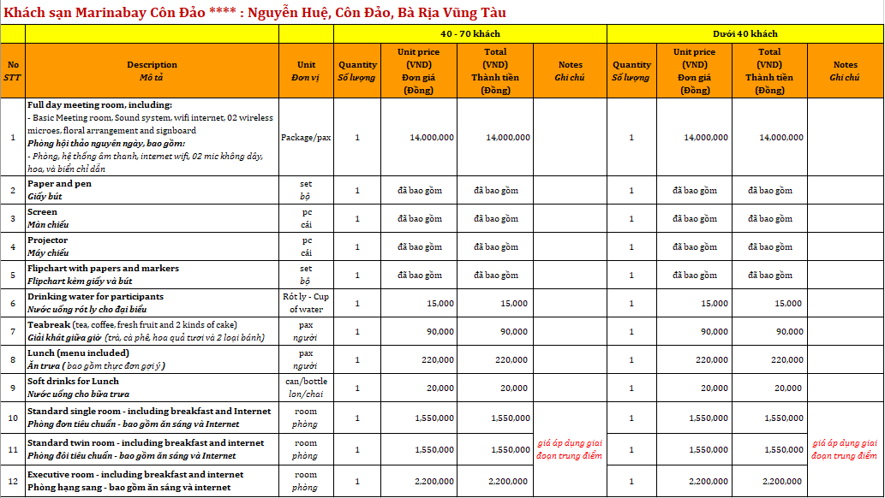This screenshot has height=498, width=885.
Task: Select single room unit price 1,550,000 under 40-70 khách
Action: [419, 418]
